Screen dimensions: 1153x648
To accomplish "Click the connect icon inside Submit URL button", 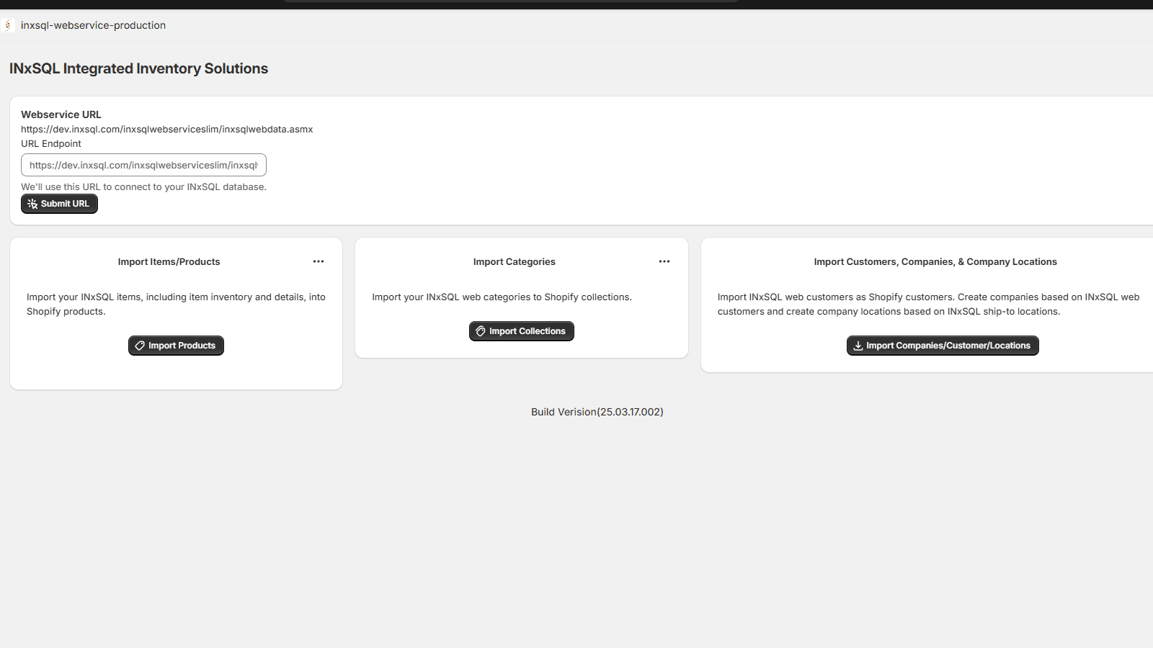I will coord(32,204).
